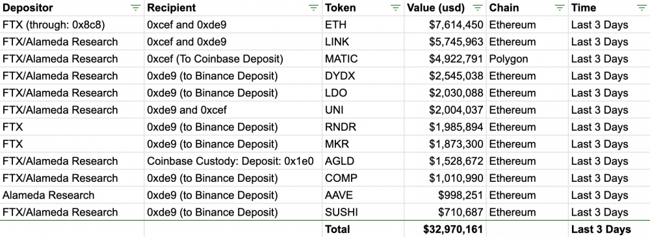Select the MATIC token cell
Viewport: 650px width, 237px height.
click(363, 59)
